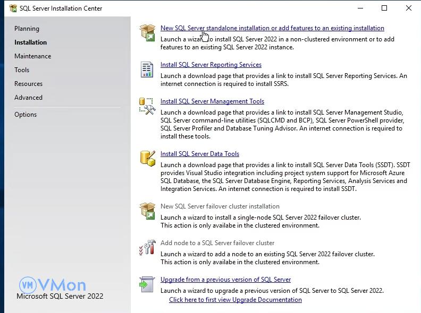Image resolution: width=421 pixels, height=313 pixels.
Task: Click text 'internet connection is required to install SSRS.'
Action: pos(224,84)
